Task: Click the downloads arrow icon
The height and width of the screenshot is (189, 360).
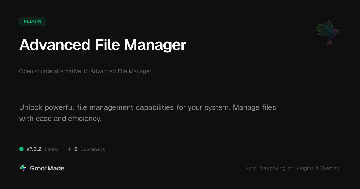Action: coord(69,149)
